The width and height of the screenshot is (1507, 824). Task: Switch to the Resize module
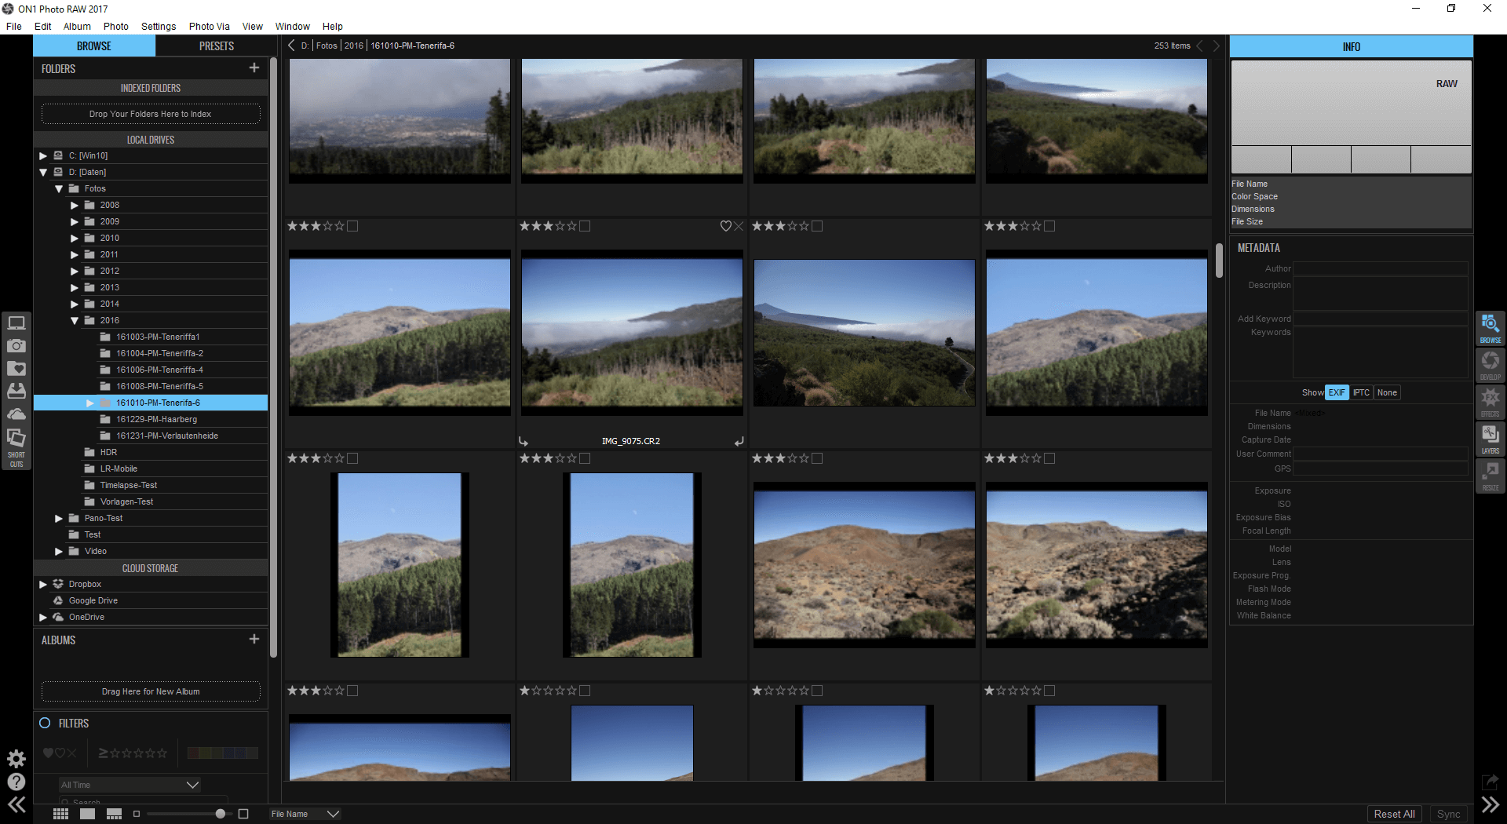[1490, 475]
